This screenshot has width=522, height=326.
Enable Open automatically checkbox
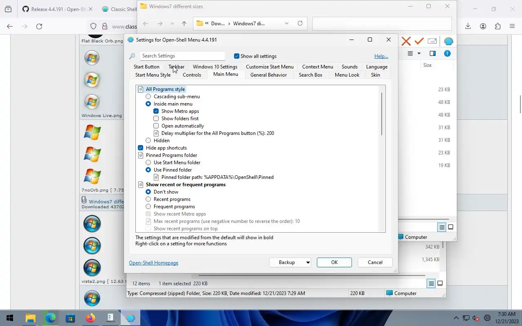156,126
